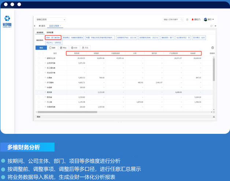Click the home icon beside 首页
This screenshot has height=181, width=230.
click(x=40, y=26)
